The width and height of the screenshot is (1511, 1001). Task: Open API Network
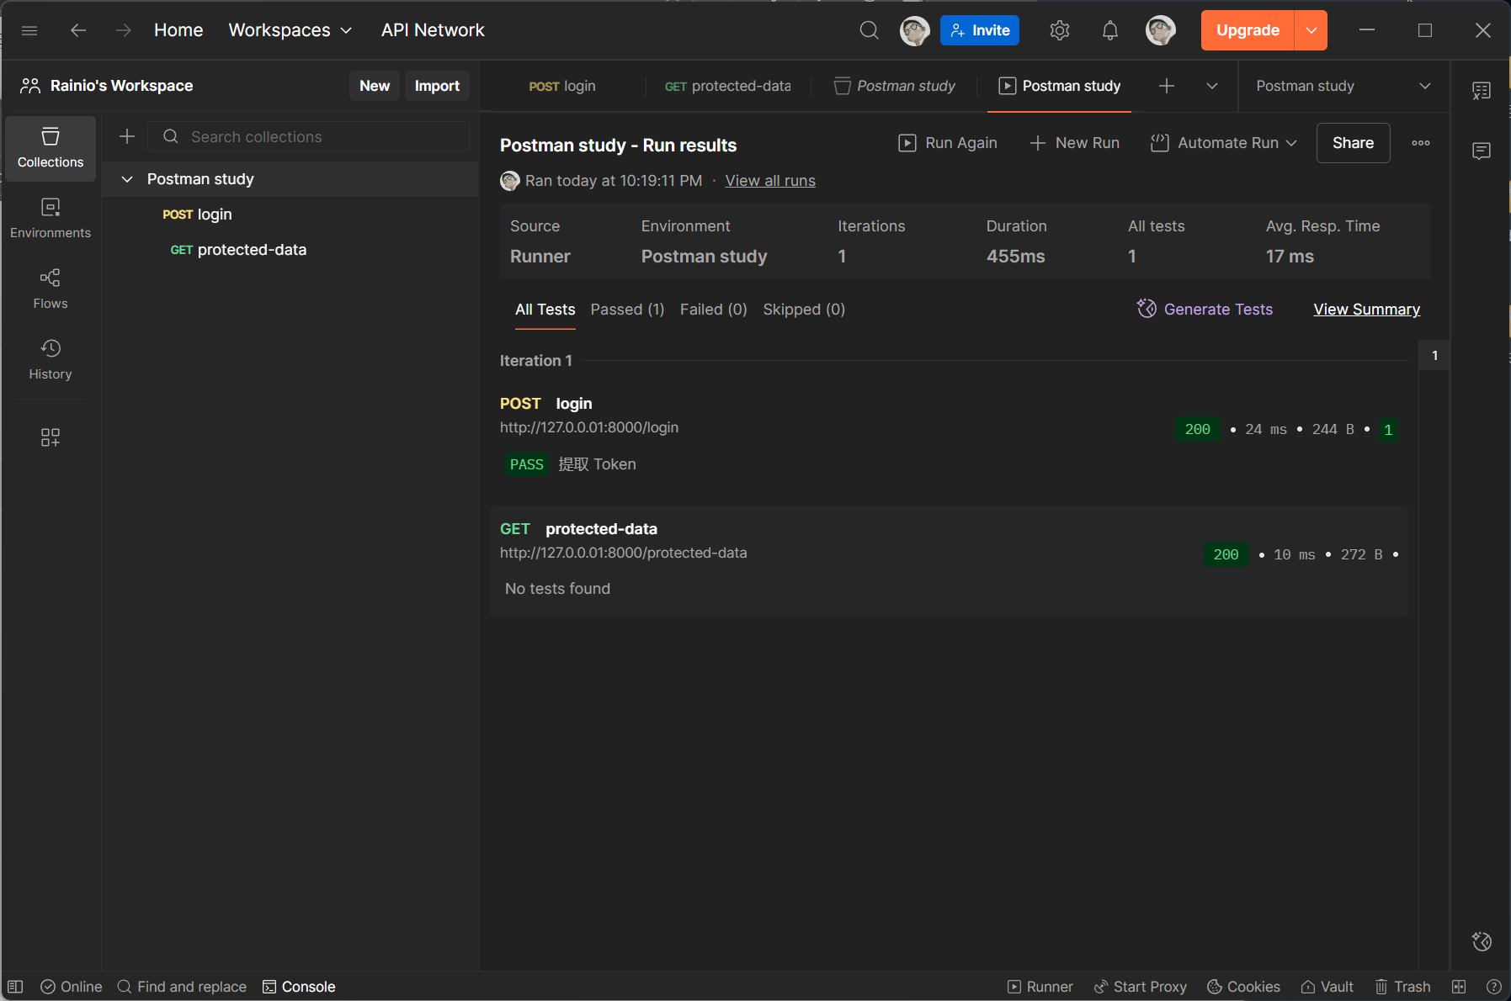pos(433,30)
